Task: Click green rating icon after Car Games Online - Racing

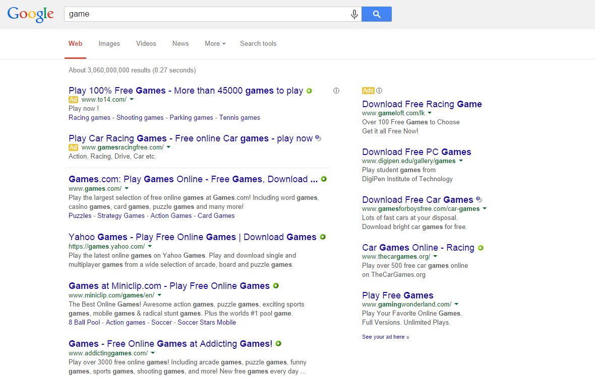Action: click(x=481, y=248)
